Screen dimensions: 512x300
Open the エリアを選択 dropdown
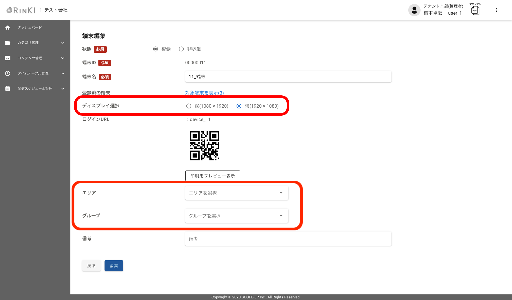pos(237,193)
